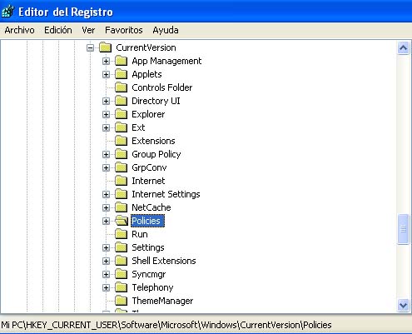Viewport: 412px width, 334px height.
Task: Click the Registry Editor title bar icon
Action: [7, 12]
